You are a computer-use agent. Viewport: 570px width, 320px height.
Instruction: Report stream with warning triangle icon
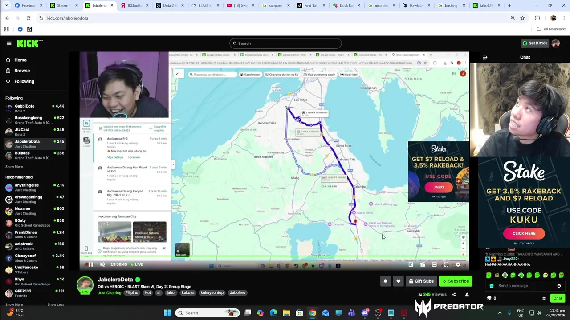click(x=467, y=294)
